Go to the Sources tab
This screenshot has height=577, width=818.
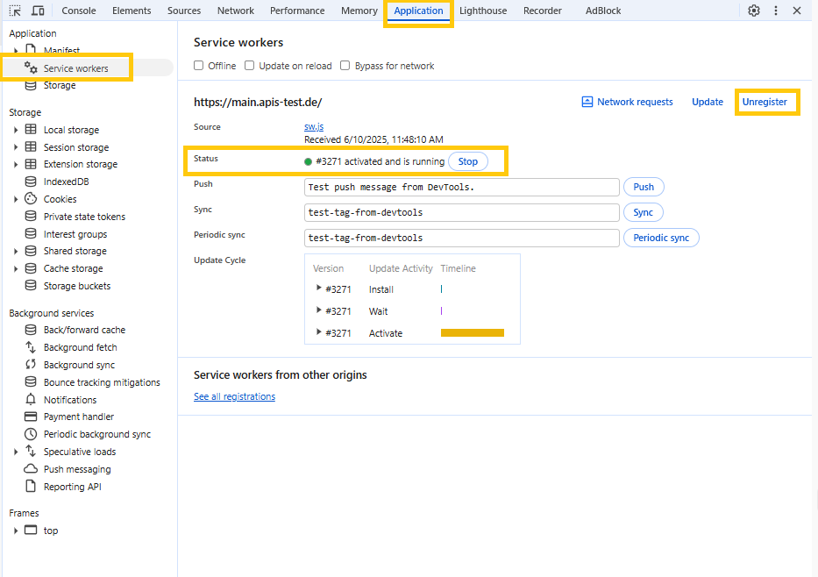click(x=184, y=11)
